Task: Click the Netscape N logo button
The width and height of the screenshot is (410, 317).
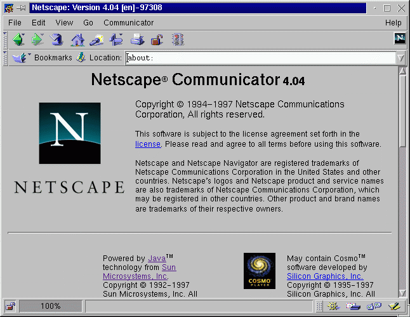Action: (x=400, y=39)
